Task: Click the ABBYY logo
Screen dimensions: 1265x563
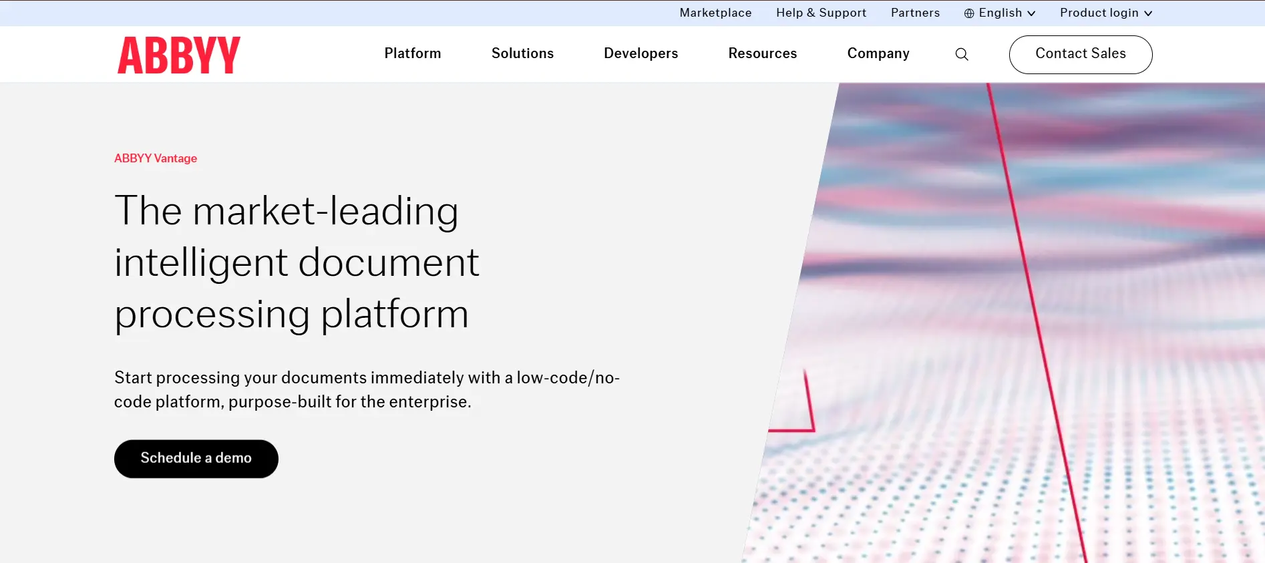Action: 179,55
